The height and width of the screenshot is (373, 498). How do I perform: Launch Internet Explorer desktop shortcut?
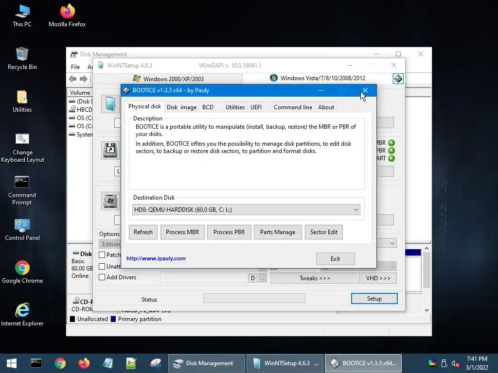[x=22, y=315]
